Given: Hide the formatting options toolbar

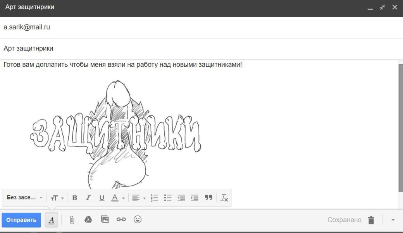Looking at the screenshot, I should pyautogui.click(x=52, y=220).
